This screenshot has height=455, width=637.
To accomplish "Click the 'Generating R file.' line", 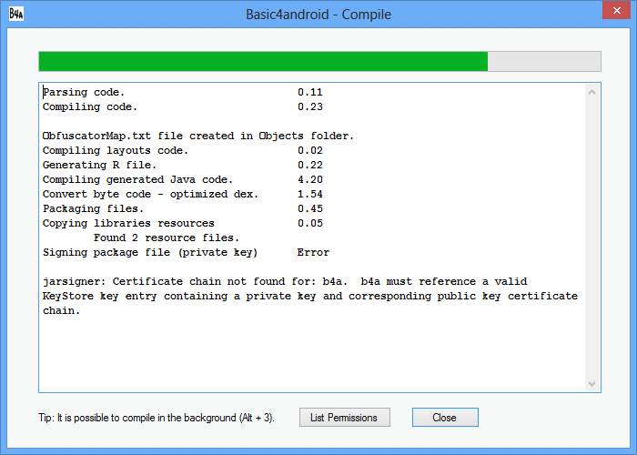I will click(183, 165).
